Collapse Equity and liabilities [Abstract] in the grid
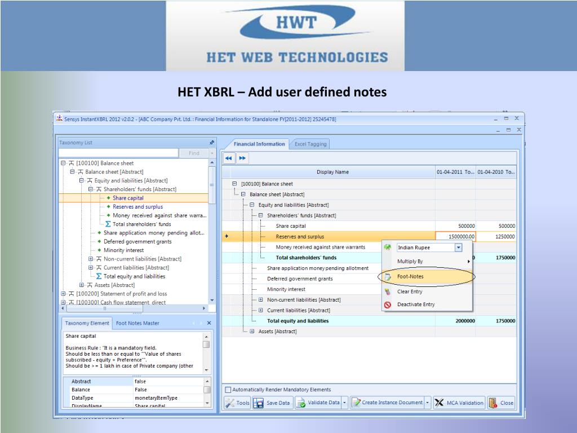 [252, 205]
